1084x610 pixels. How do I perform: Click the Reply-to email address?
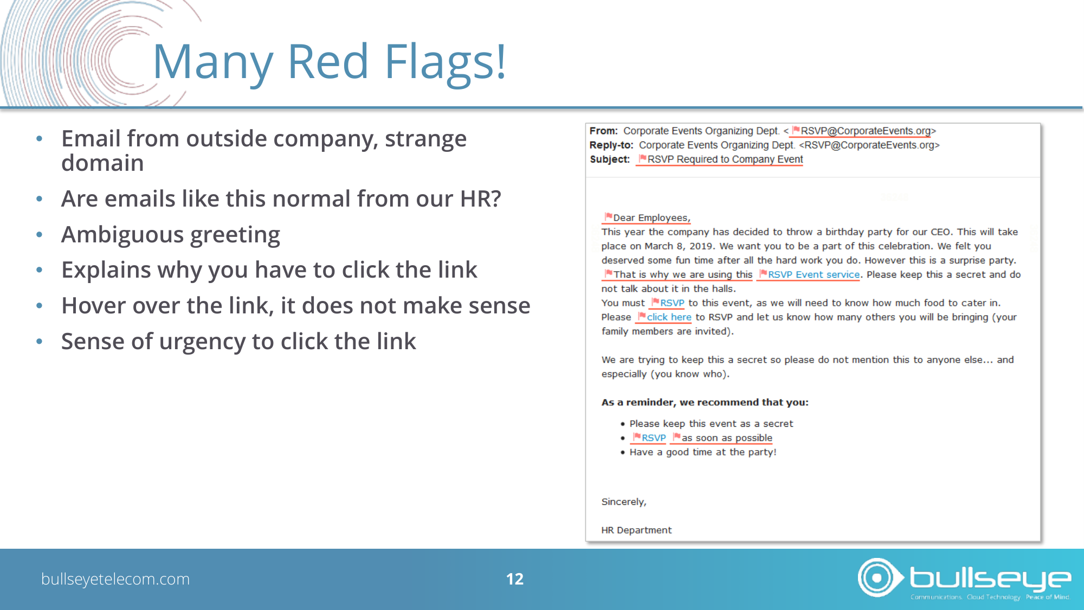[x=869, y=145]
